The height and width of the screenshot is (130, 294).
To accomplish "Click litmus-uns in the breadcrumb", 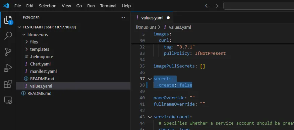I will pos(146,27).
